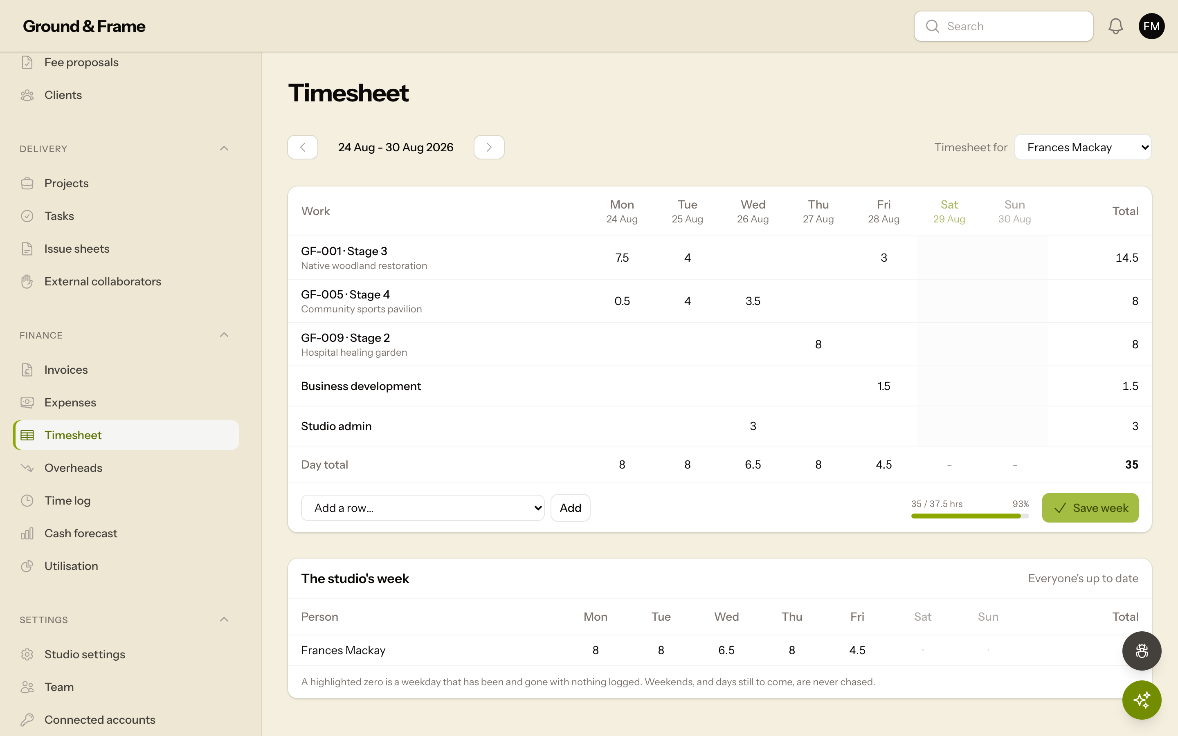The height and width of the screenshot is (736, 1178).
Task: Click the Ground & Frame logo
Action: [x=84, y=26]
